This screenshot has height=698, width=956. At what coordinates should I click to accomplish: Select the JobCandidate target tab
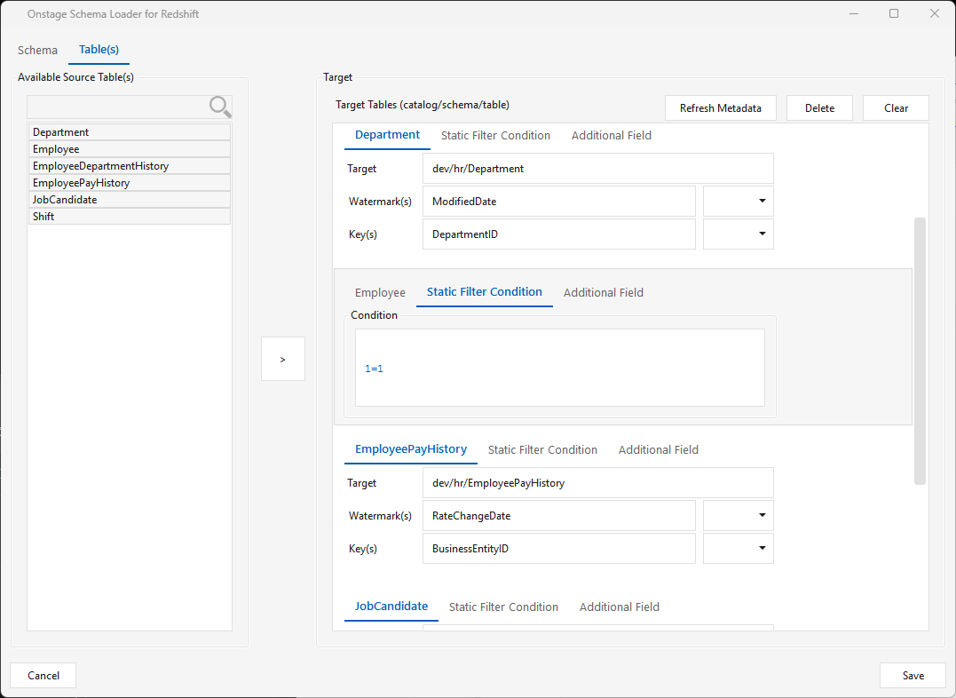click(x=391, y=607)
